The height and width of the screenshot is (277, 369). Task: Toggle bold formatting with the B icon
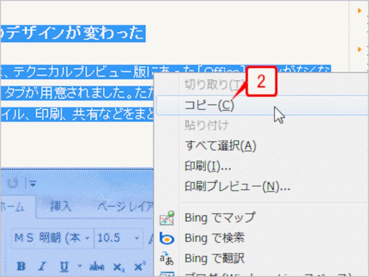point(21,266)
